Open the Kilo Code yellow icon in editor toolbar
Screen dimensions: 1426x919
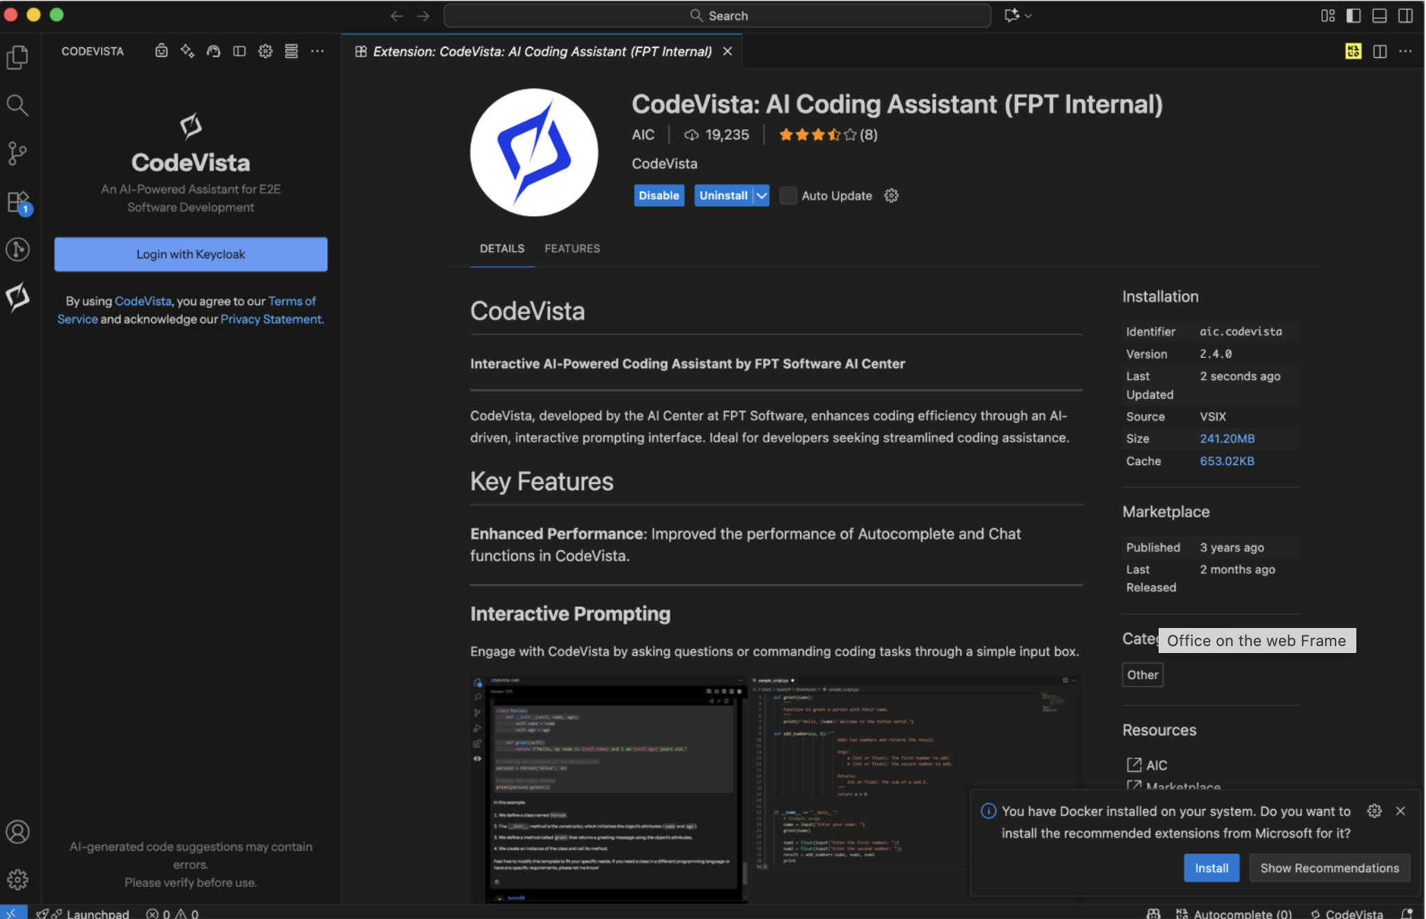(x=1353, y=51)
